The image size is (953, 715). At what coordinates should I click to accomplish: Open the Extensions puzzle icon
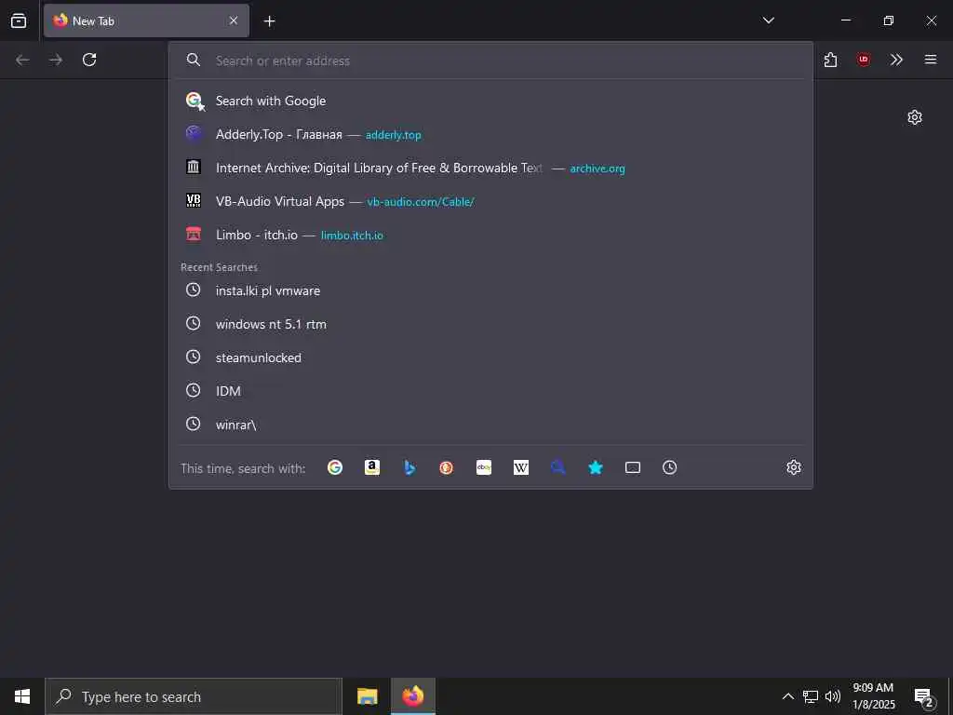[x=830, y=60]
